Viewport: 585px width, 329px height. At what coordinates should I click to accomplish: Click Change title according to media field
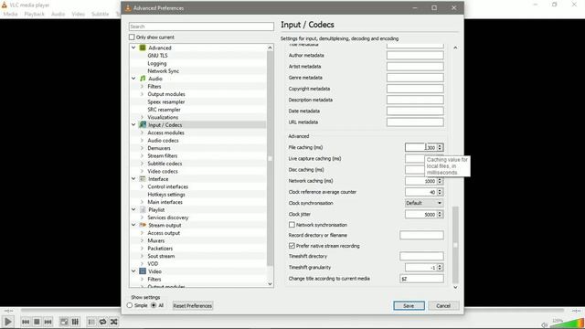[x=421, y=278]
